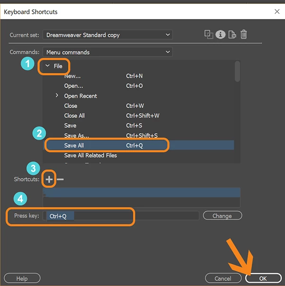Screen dimensions: 285x286
Task: Click the Press key input field
Action: [121, 216]
